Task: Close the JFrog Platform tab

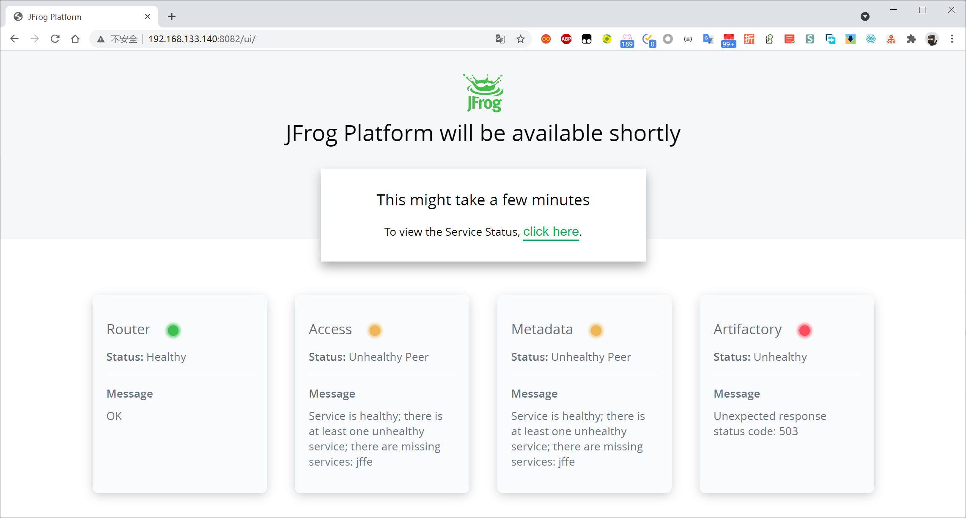Action: (x=148, y=16)
